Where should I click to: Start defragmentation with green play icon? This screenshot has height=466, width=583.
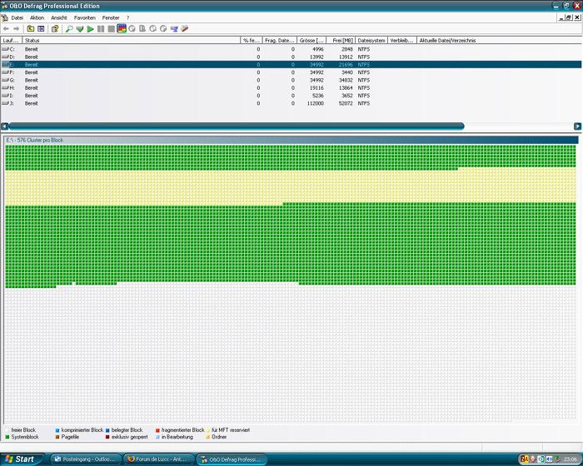90,28
